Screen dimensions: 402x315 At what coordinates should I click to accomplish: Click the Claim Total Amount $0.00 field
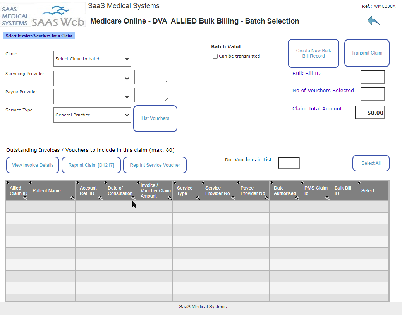pos(370,113)
